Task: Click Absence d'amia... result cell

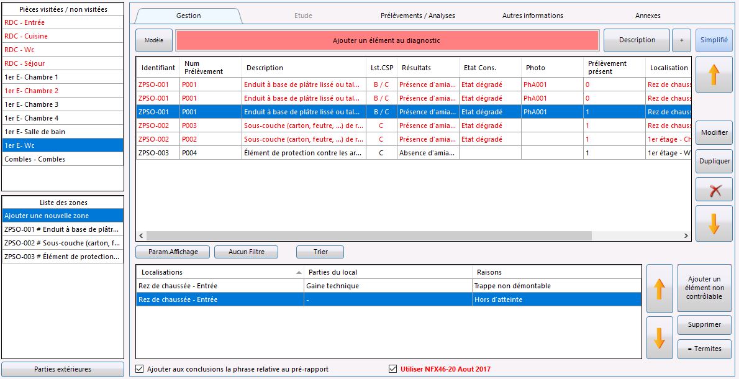Action: (428, 153)
